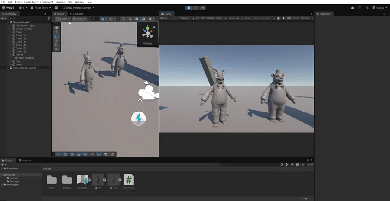The image size is (390, 201).
Task: Select the Scene tab
Action: click(59, 14)
